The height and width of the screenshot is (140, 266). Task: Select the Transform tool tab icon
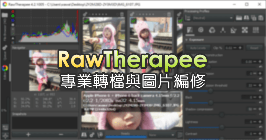click(234, 30)
